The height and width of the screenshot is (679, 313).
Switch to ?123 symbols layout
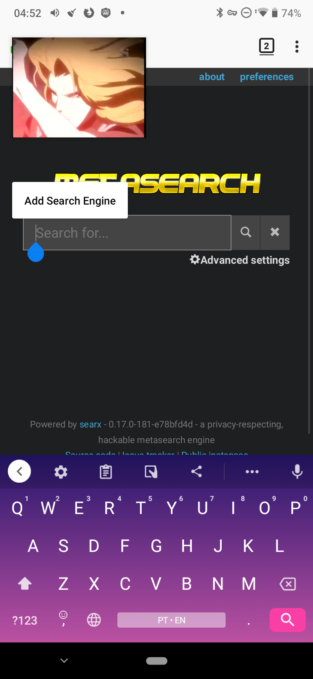(x=24, y=620)
